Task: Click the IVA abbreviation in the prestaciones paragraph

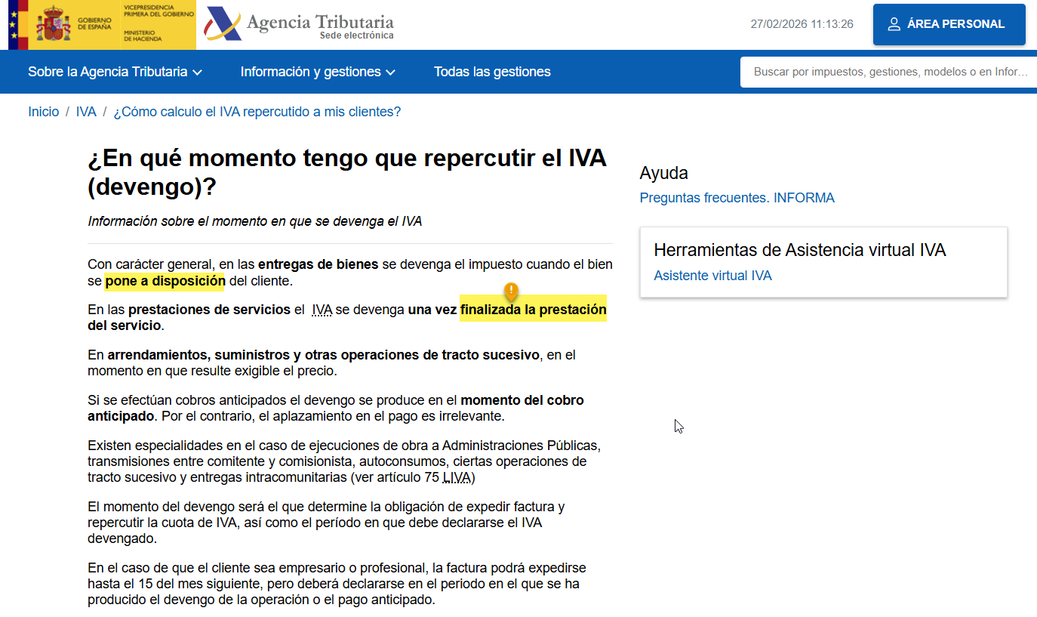Action: (x=322, y=310)
